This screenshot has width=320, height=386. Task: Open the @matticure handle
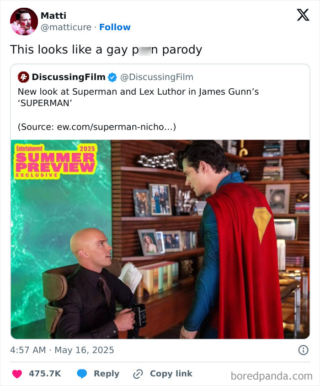[x=66, y=27]
